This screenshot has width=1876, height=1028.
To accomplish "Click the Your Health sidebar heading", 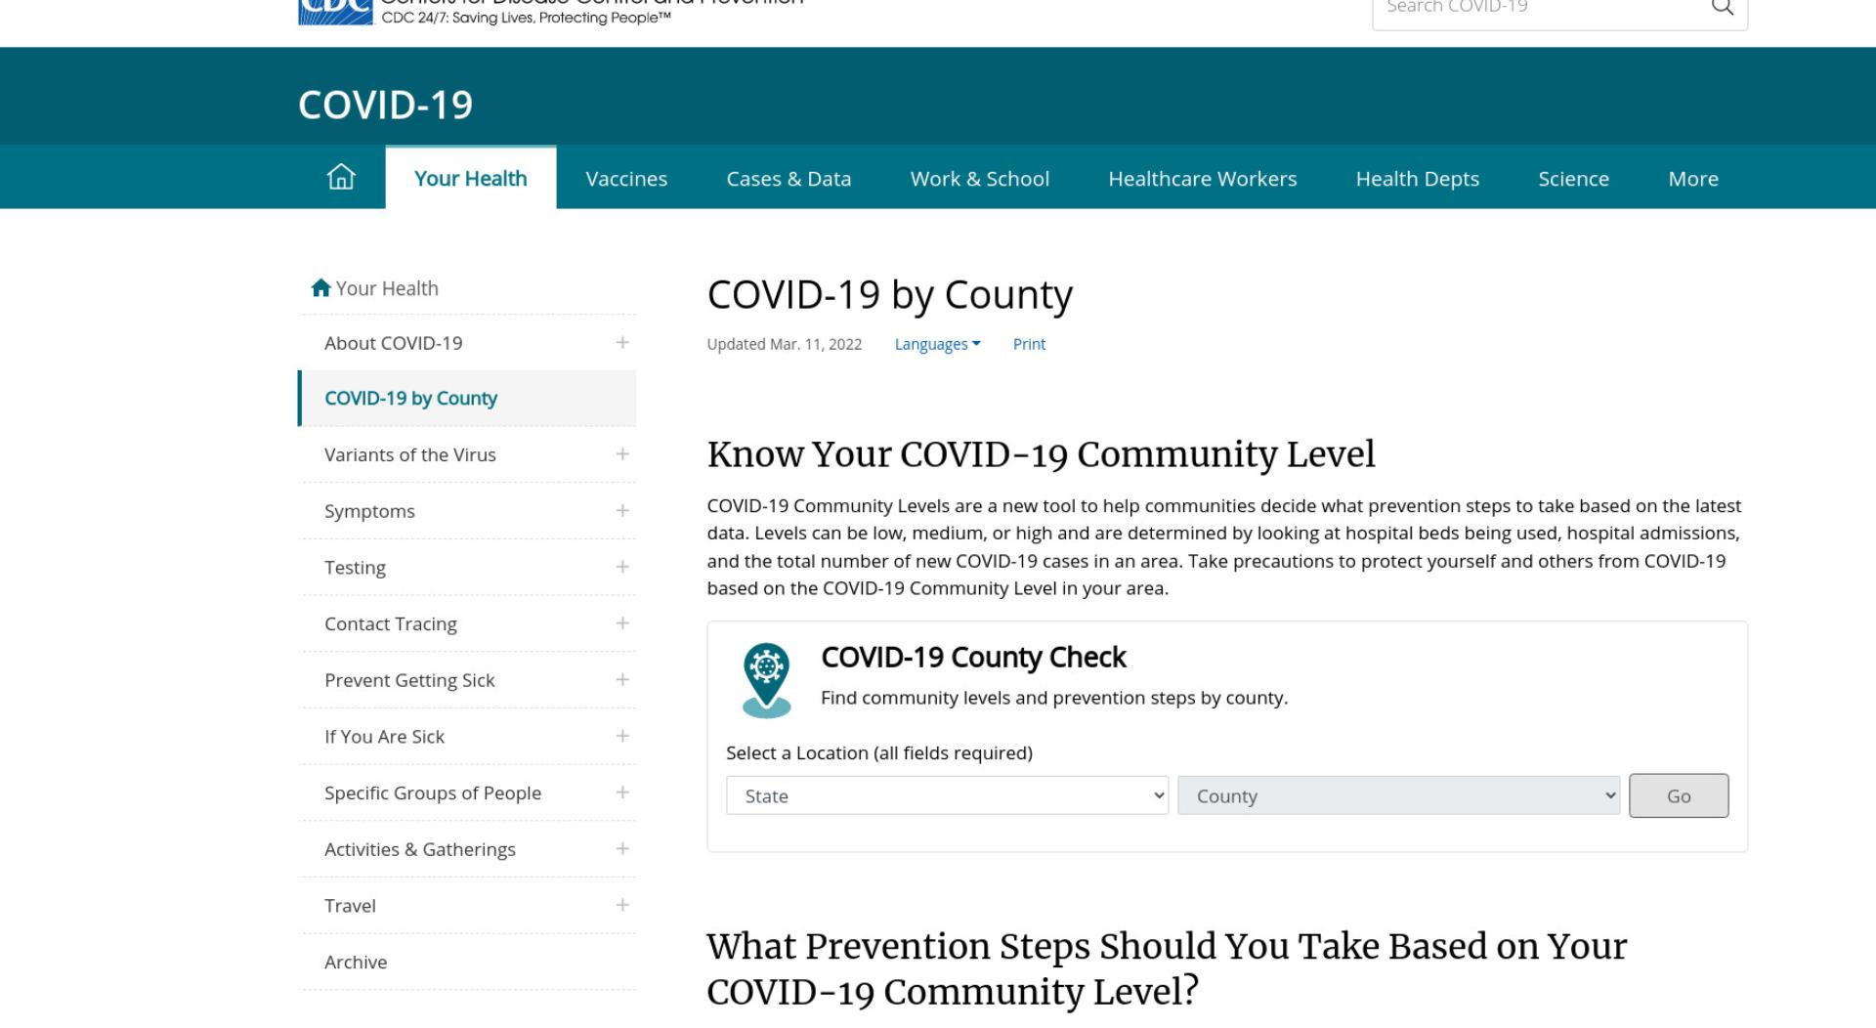I will pos(387,288).
